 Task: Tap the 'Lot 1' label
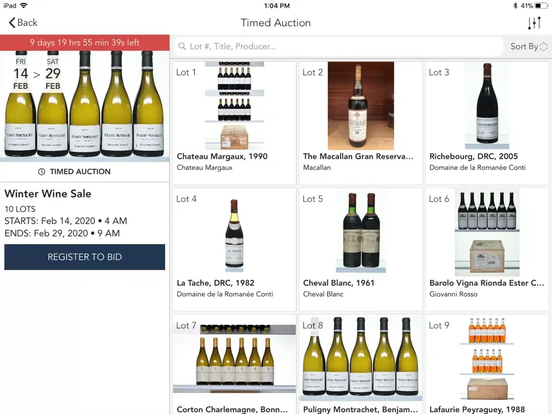(186, 72)
